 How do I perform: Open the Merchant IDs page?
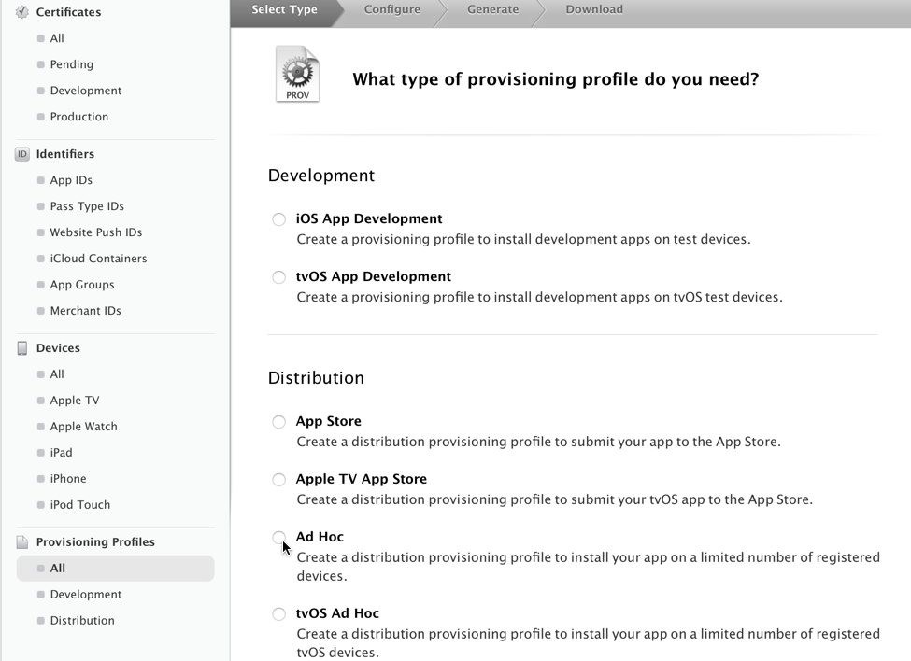[88, 311]
